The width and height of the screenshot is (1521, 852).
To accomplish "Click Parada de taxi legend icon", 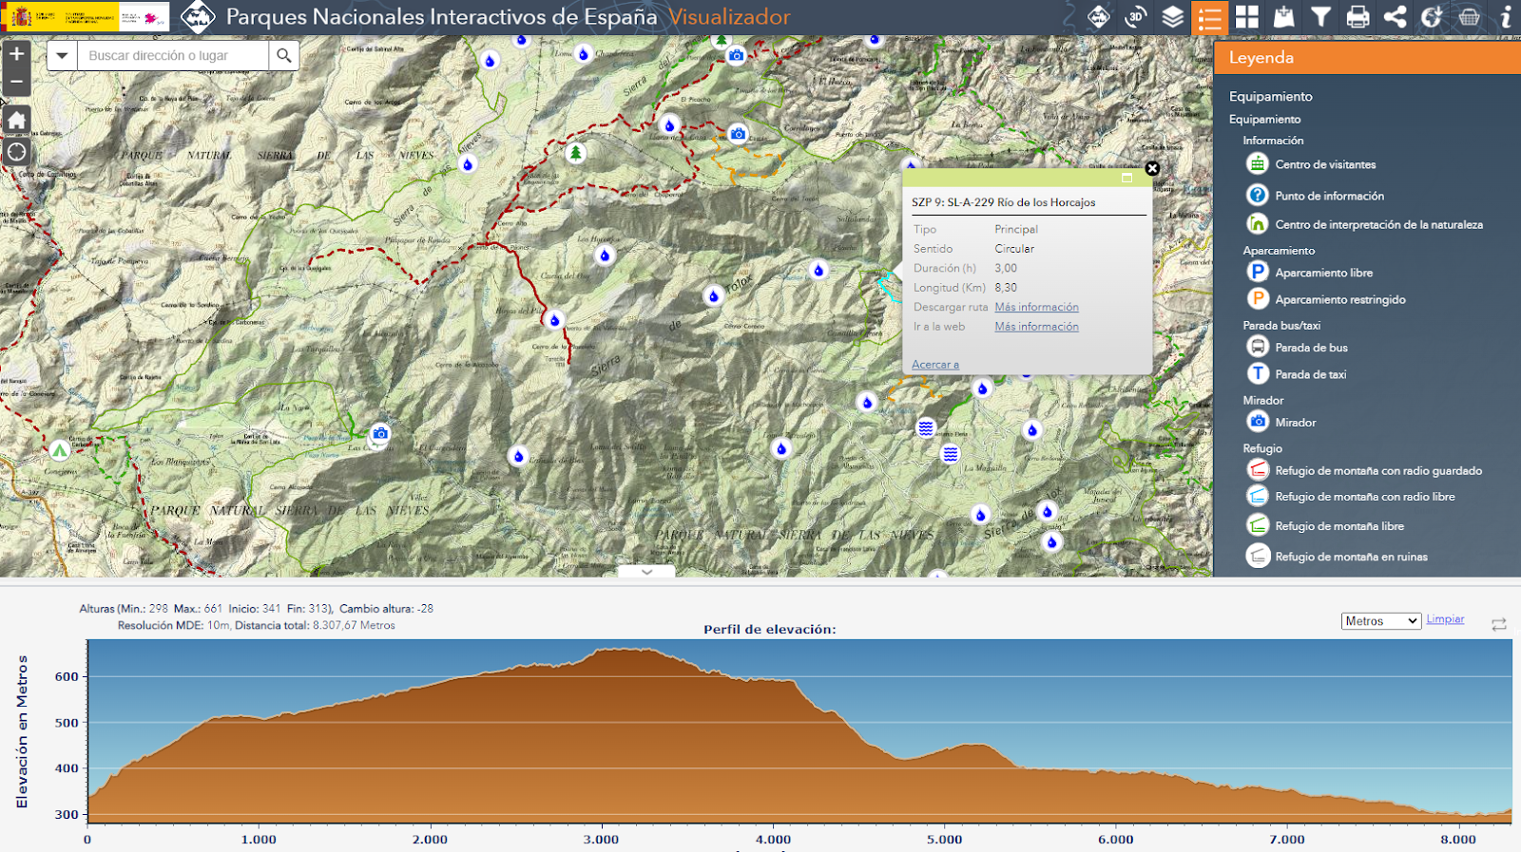I will tap(1258, 373).
